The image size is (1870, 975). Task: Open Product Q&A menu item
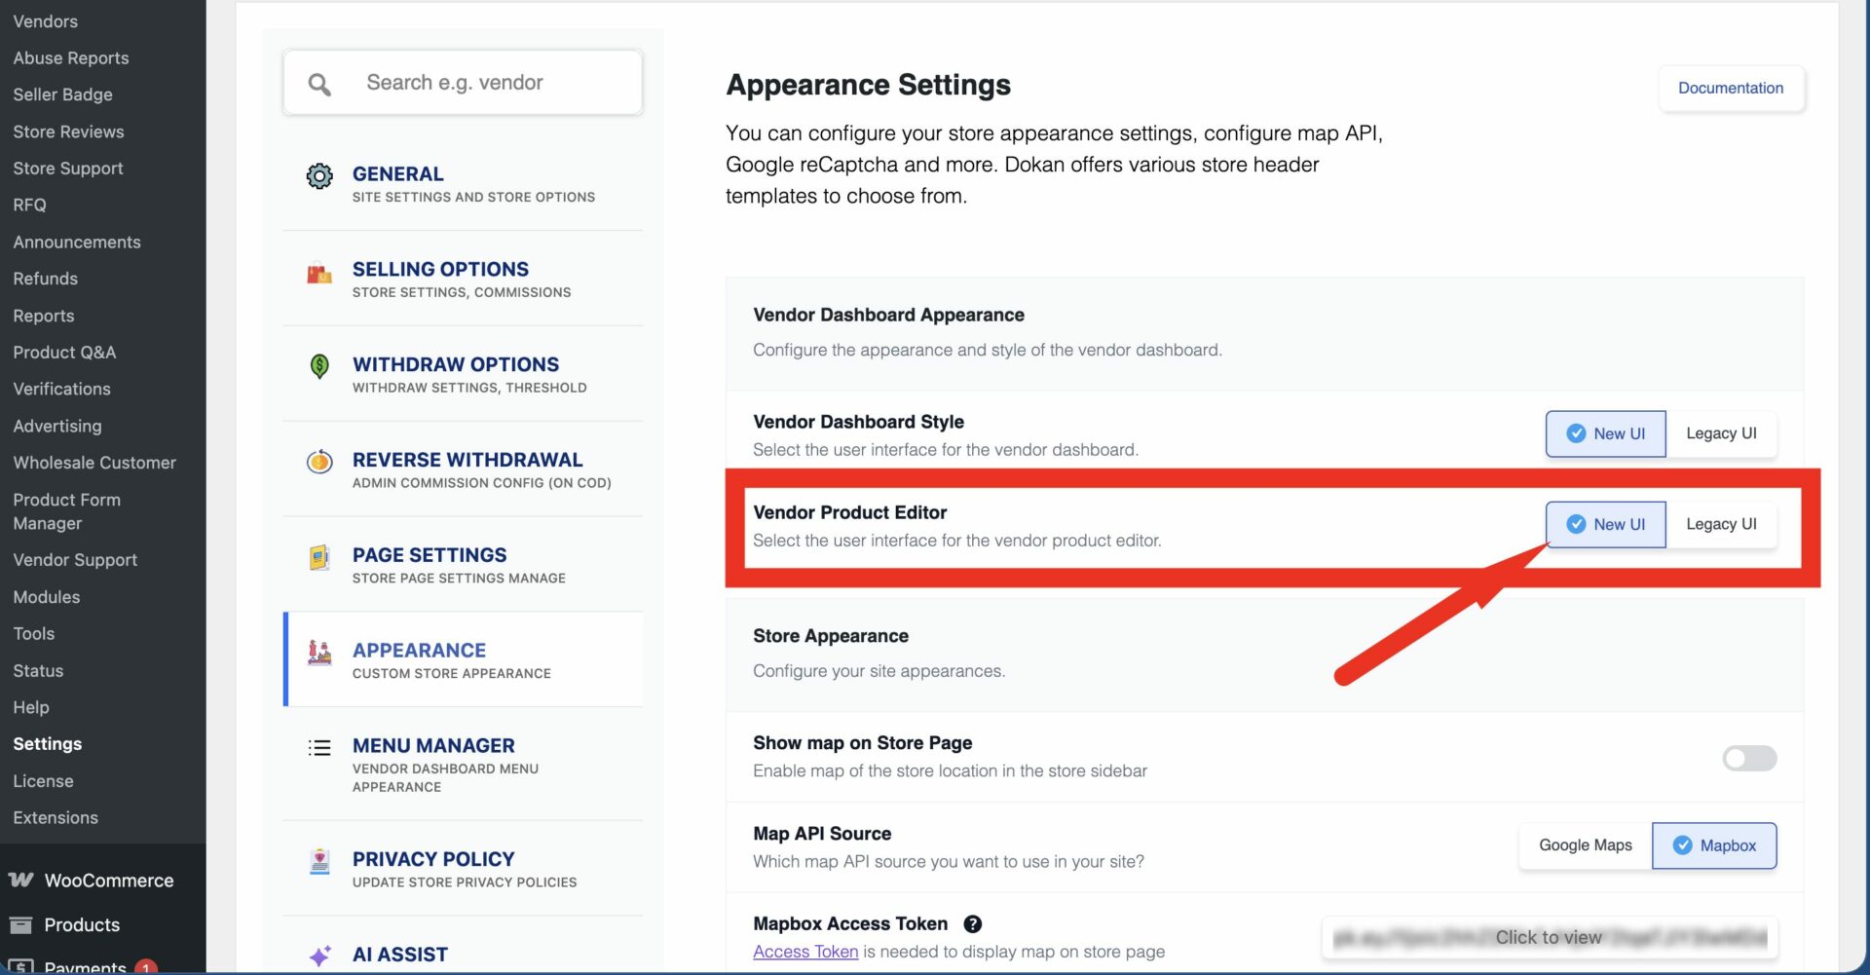(x=64, y=353)
